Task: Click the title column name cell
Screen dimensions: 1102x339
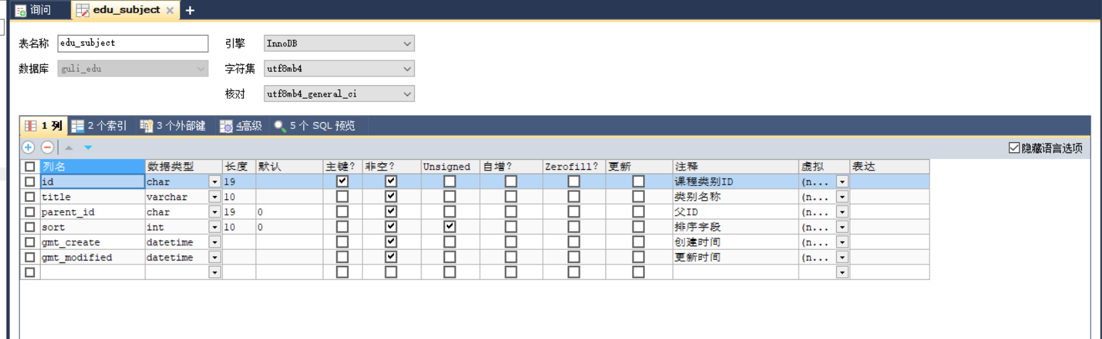Action: (93, 197)
